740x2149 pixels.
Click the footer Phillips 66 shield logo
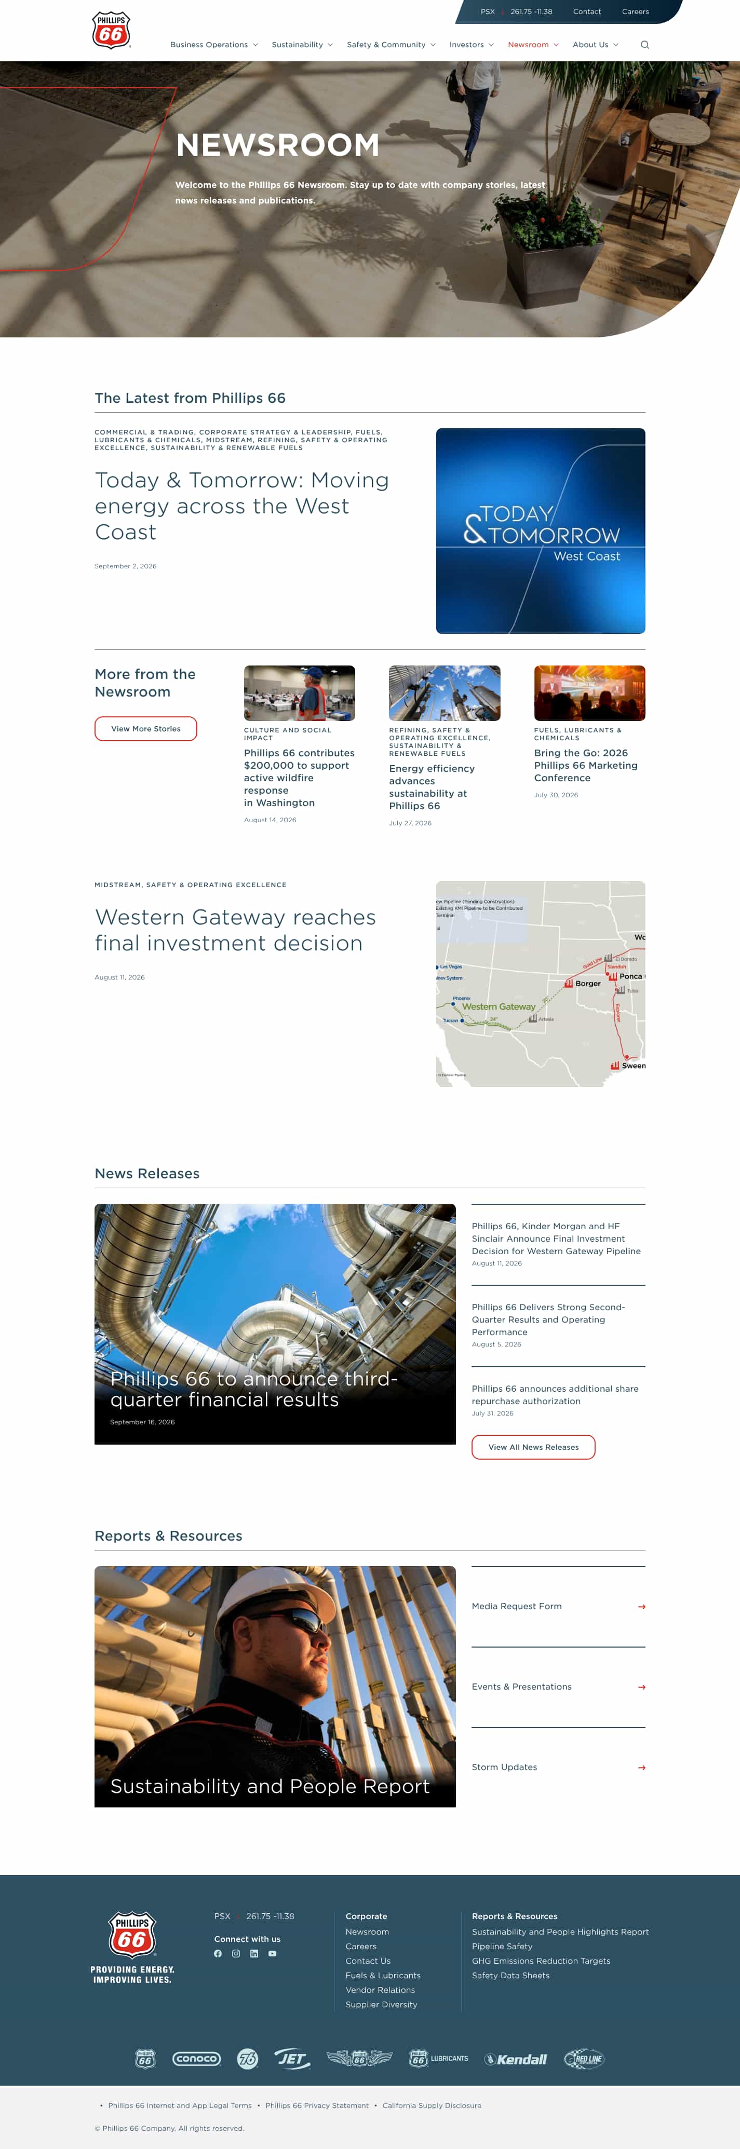click(x=132, y=1935)
